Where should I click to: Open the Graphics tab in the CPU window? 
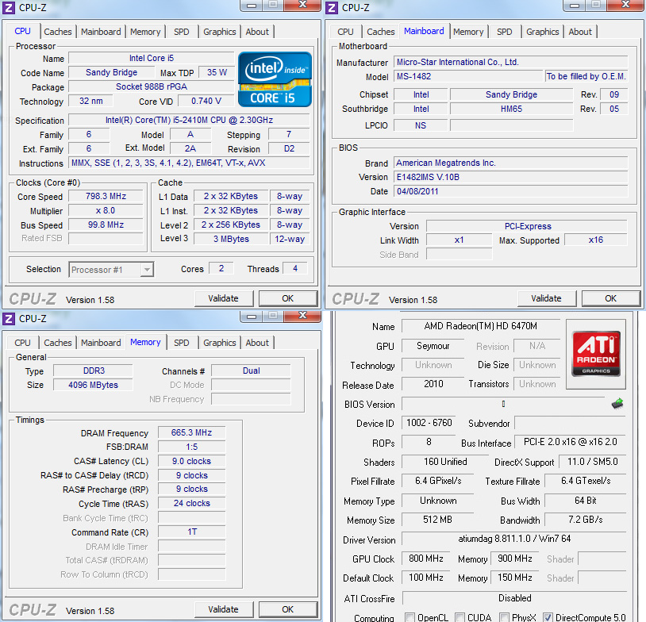220,32
